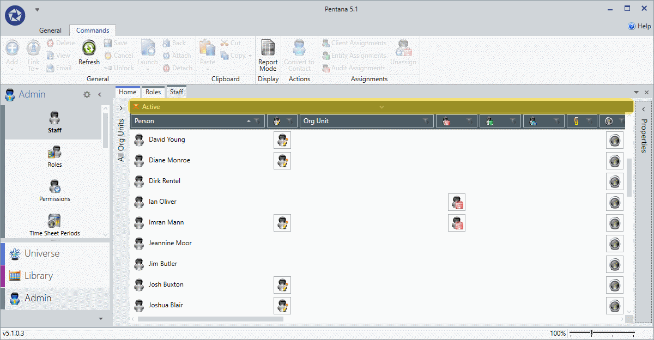Click the Admin pane settings gear

pyautogui.click(x=87, y=94)
